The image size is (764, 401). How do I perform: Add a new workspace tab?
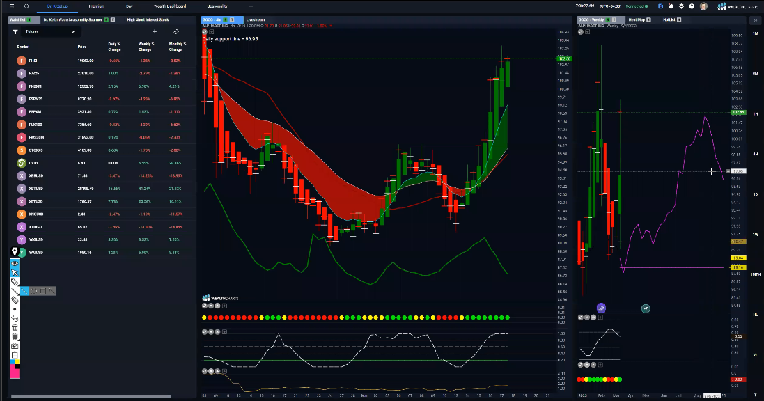[x=251, y=6]
